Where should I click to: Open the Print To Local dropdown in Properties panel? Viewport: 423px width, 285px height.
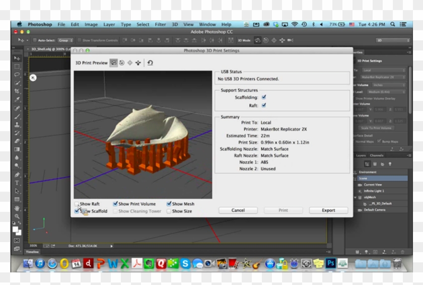tap(384, 70)
